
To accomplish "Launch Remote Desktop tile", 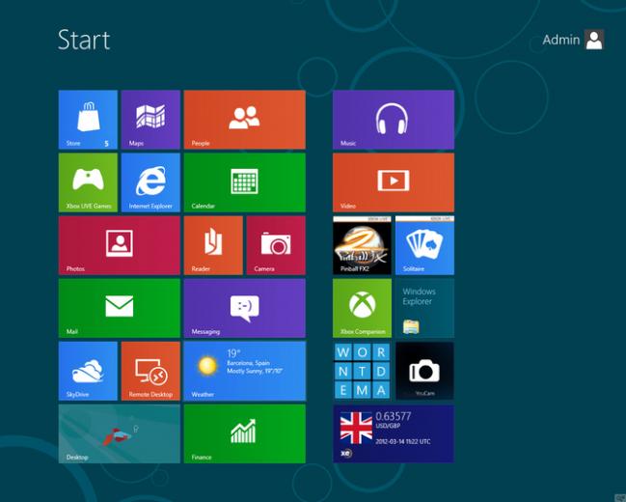I will (150, 371).
